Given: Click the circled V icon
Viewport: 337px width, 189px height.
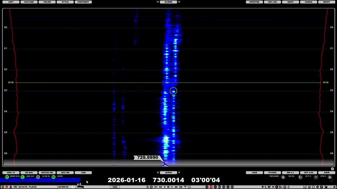Looking at the screenshot, I should click(x=215, y=187).
